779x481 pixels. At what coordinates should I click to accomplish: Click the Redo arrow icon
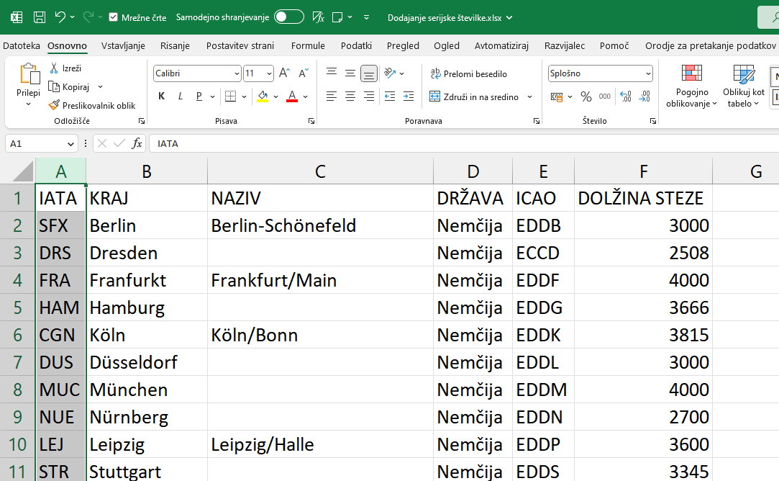click(88, 17)
